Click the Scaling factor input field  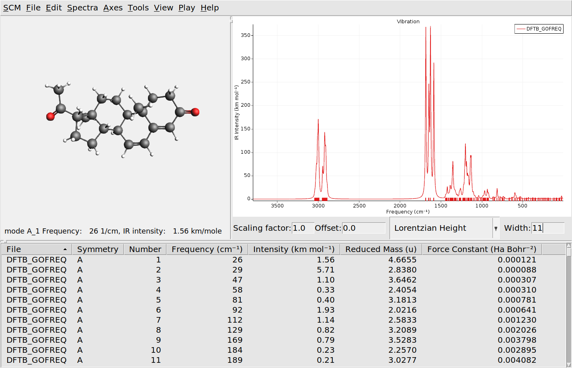(302, 228)
